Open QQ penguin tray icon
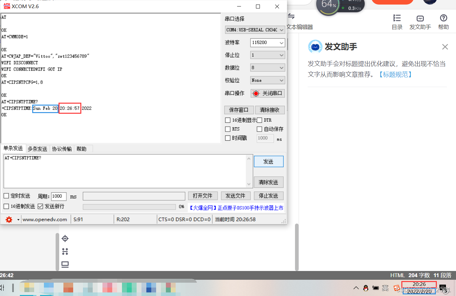Viewport: 456px width, 296px height. coord(366,288)
